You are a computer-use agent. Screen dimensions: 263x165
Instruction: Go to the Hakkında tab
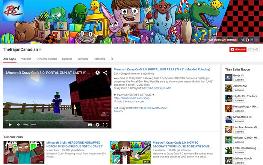(x=99, y=59)
